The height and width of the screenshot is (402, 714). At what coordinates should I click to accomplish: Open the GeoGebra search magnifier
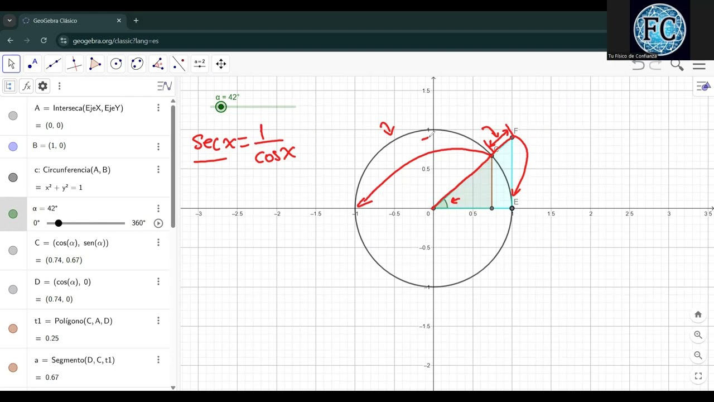coord(677,65)
